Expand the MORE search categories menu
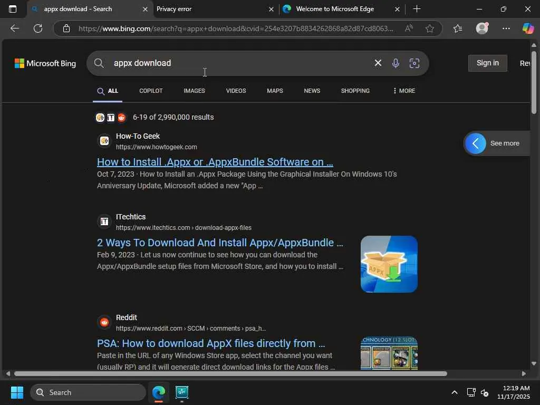540x405 pixels. click(404, 91)
